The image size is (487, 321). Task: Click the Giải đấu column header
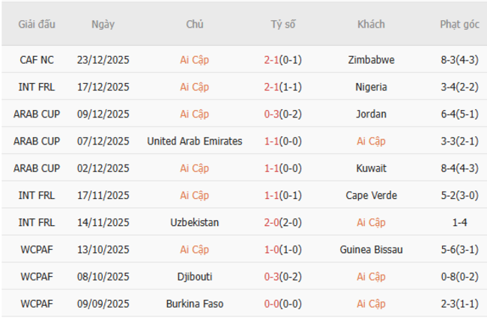click(x=37, y=24)
